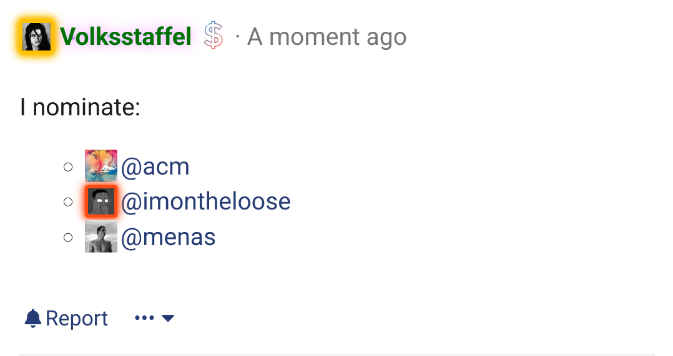Image resolution: width=673 pixels, height=356 pixels.
Task: Expand the dropdown caret after the dots
Action: 168,319
